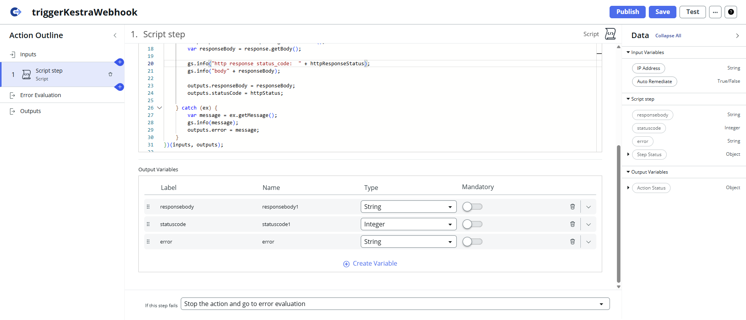Click the plus icon beside Create Variable

(346, 264)
